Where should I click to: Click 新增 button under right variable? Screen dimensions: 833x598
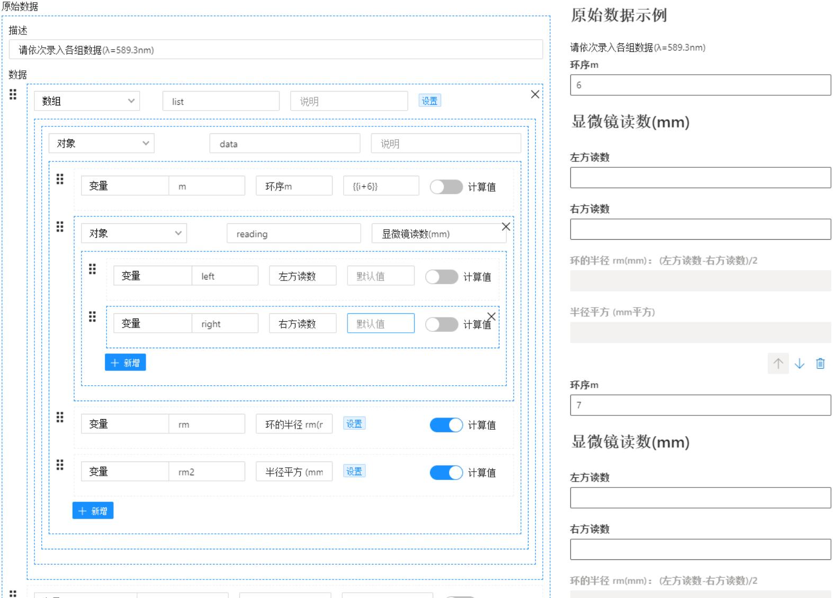click(125, 363)
